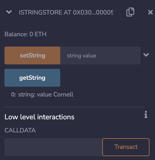The image size is (155, 160).
Task: Click the orange setString button
Action: [x=32, y=55]
